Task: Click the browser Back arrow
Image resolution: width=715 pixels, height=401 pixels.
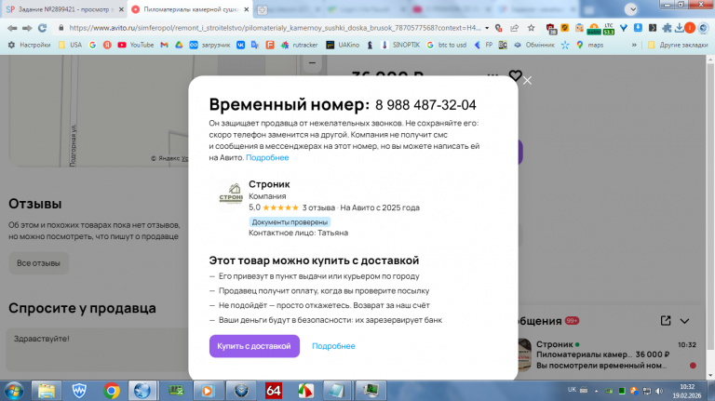Action: pos(12,28)
